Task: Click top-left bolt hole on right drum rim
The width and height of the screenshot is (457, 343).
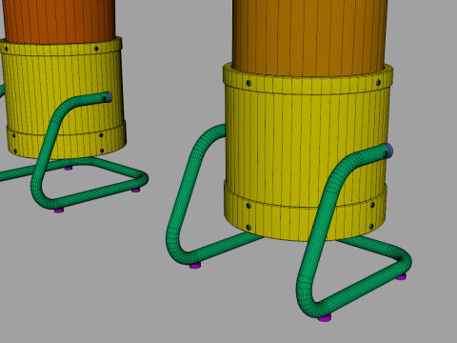Action: 248,83
